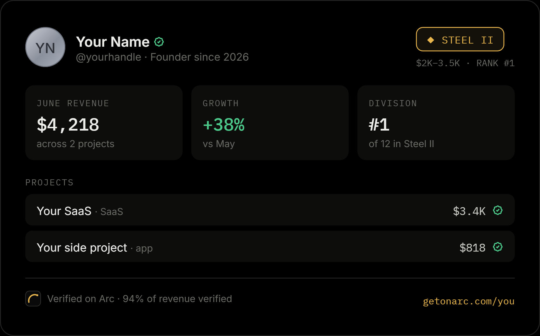
Task: Click the verified check next to $3.4K
Action: pyautogui.click(x=498, y=210)
